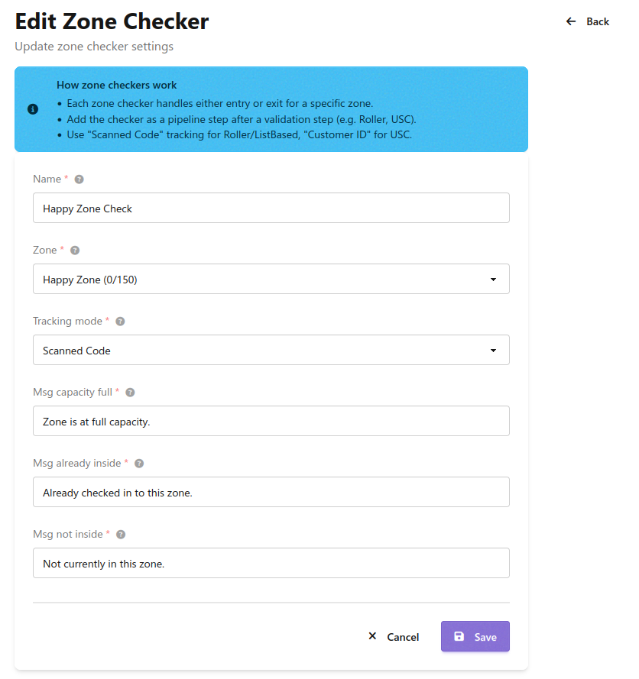Click inside the Name text field
Screen dimensions: 639x679
pyautogui.click(x=271, y=208)
